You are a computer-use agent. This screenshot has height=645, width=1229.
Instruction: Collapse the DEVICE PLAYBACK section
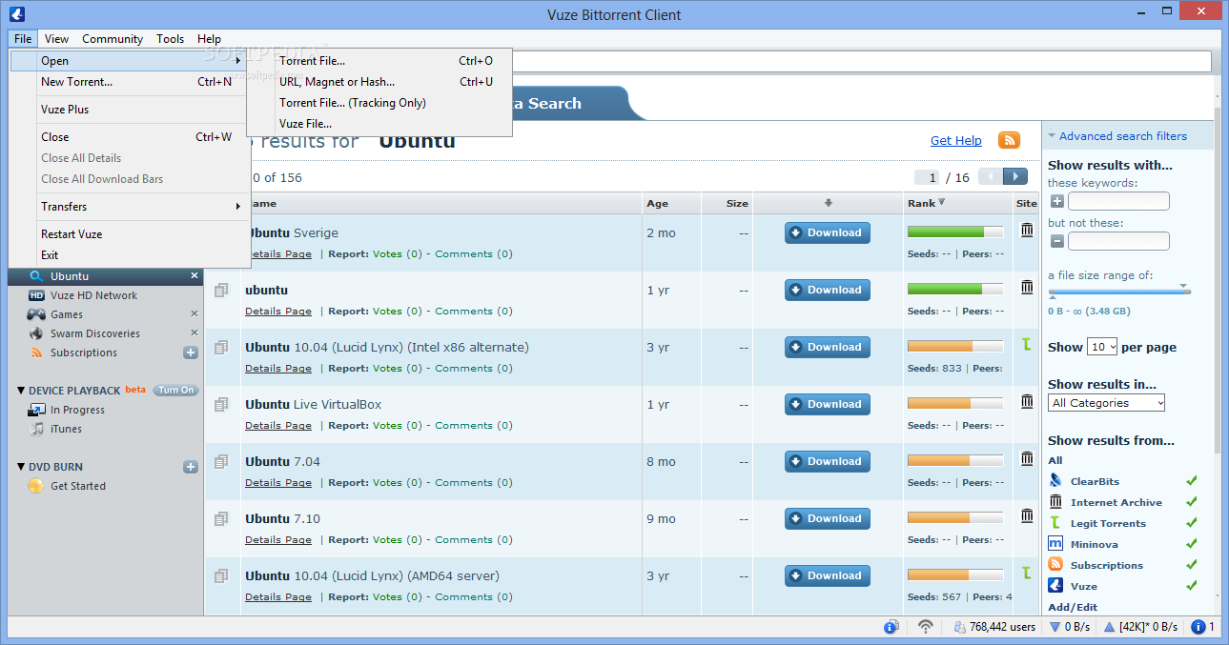(21, 391)
